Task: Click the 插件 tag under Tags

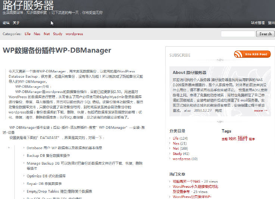Action: click(243, 138)
